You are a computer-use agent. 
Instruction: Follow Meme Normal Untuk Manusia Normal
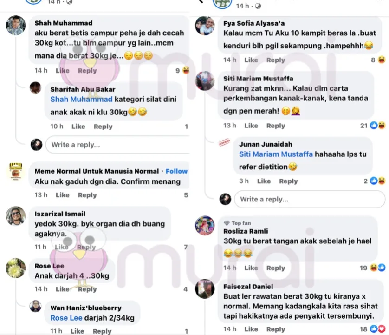176,171
